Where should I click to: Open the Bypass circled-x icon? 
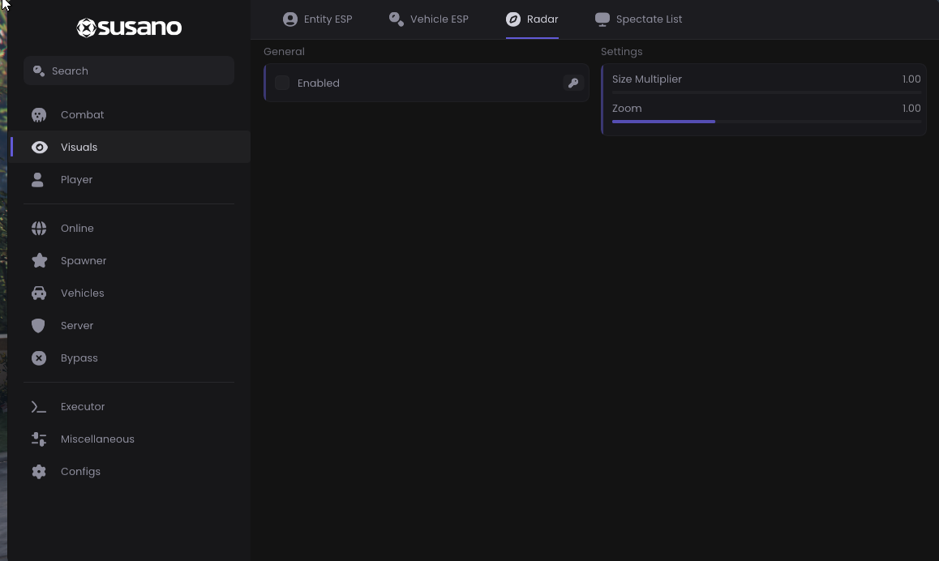pyautogui.click(x=39, y=358)
